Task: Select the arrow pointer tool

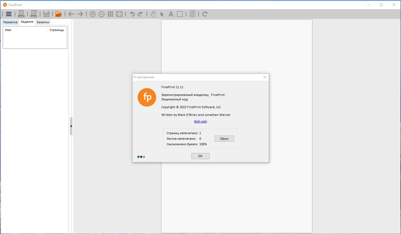Action: 162,14
